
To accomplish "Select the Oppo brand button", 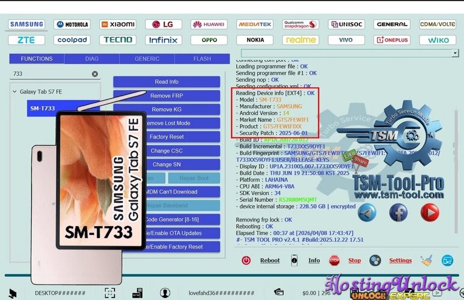I will tap(209, 40).
